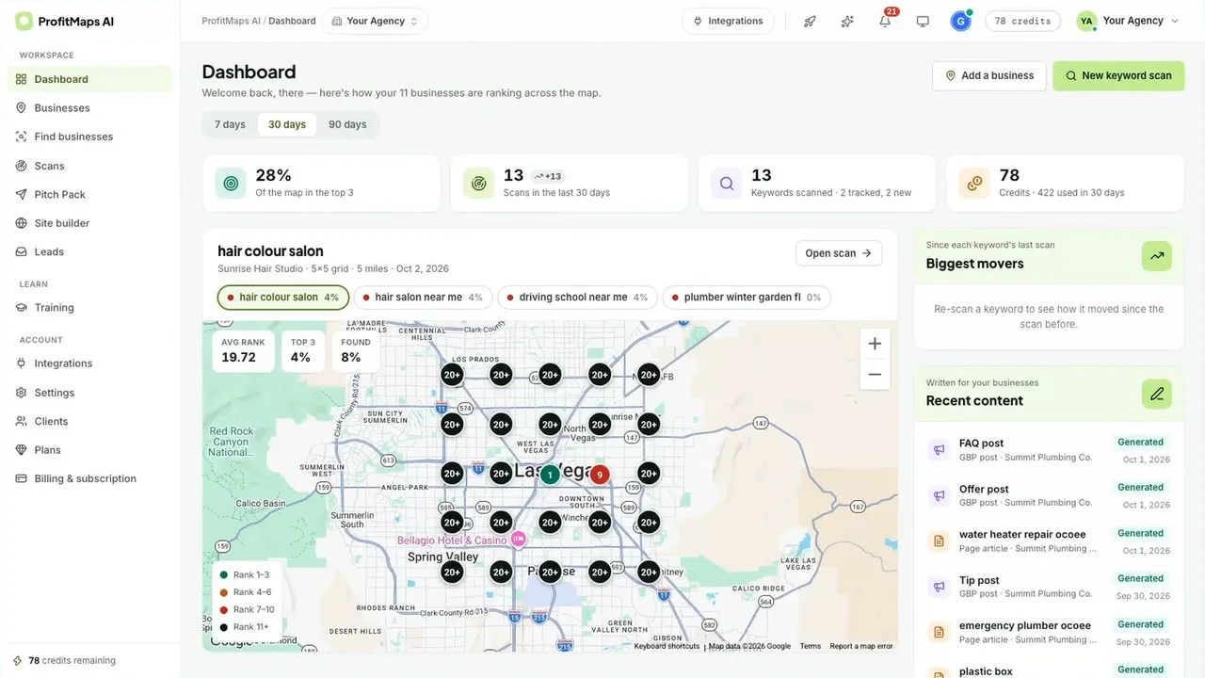Start a New keyword scan
Image resolution: width=1205 pixels, height=678 pixels.
click(x=1118, y=76)
